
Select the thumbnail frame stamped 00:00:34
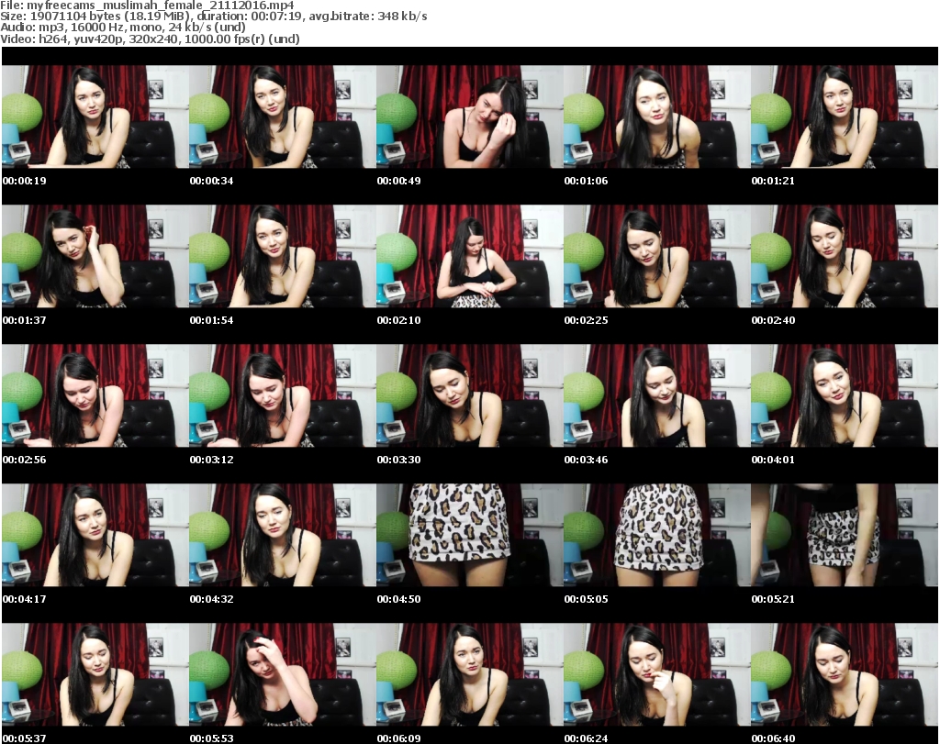tap(283, 117)
